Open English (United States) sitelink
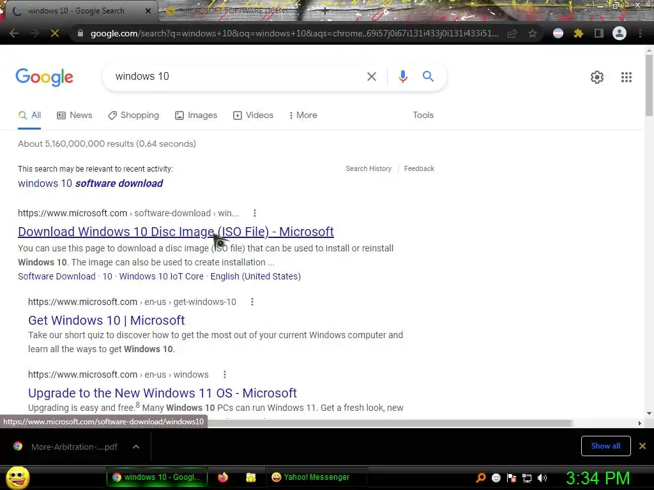Image resolution: width=654 pixels, height=490 pixels. 255,277
